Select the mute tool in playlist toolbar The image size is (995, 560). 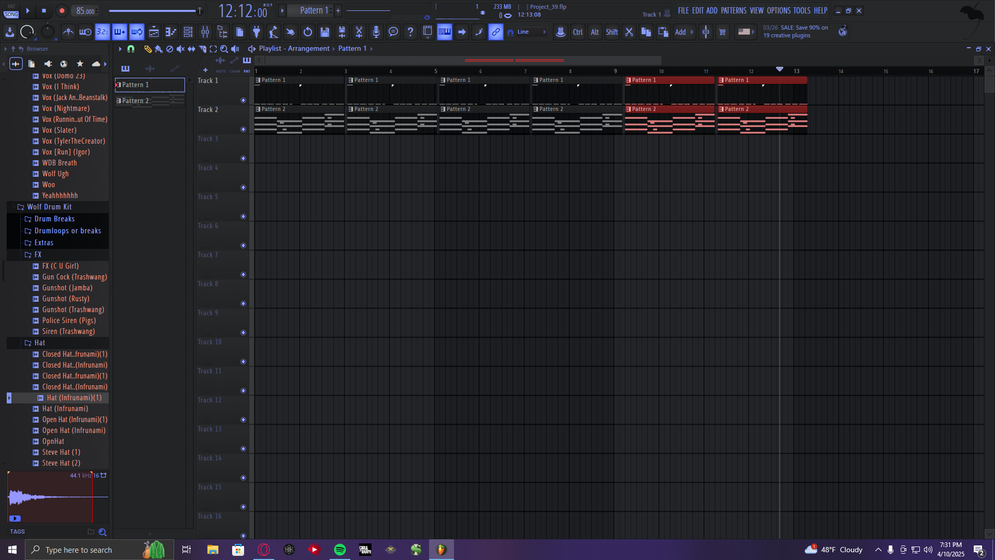(180, 49)
